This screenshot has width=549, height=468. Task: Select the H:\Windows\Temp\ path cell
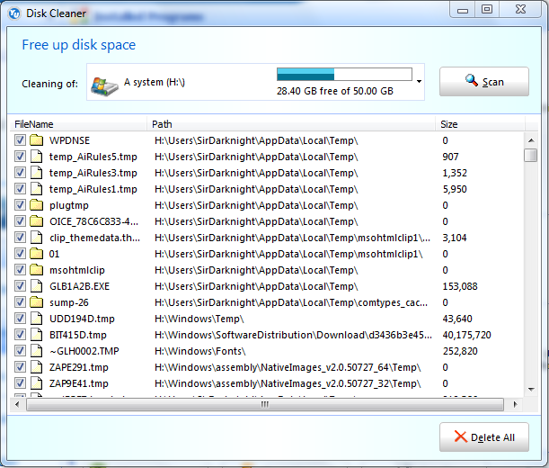(199, 319)
